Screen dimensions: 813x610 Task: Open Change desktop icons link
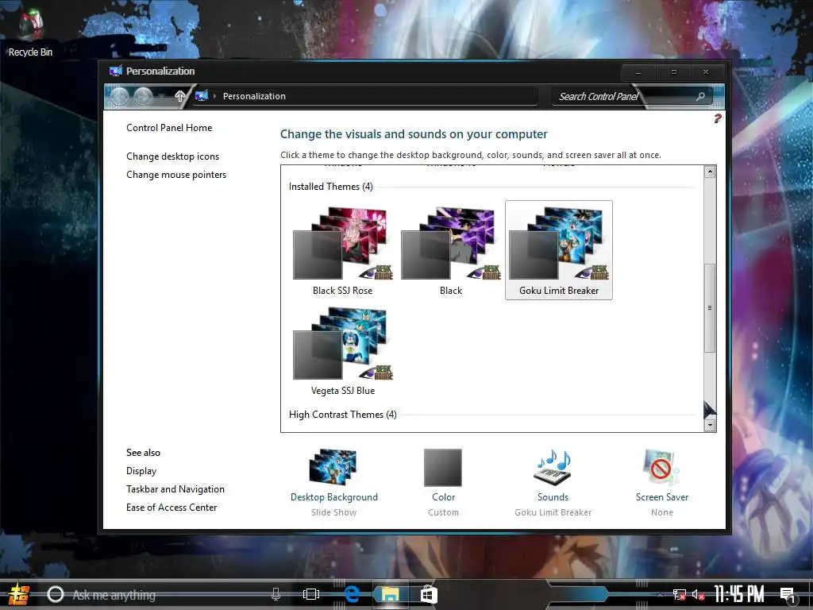click(172, 156)
